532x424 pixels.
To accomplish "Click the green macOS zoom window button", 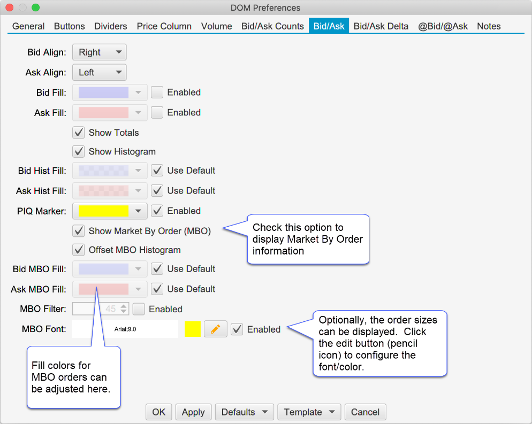I will tap(35, 7).
